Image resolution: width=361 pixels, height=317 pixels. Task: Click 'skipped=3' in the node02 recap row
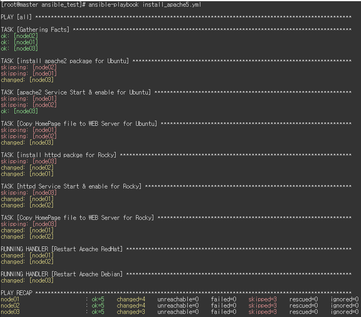coord(263,306)
